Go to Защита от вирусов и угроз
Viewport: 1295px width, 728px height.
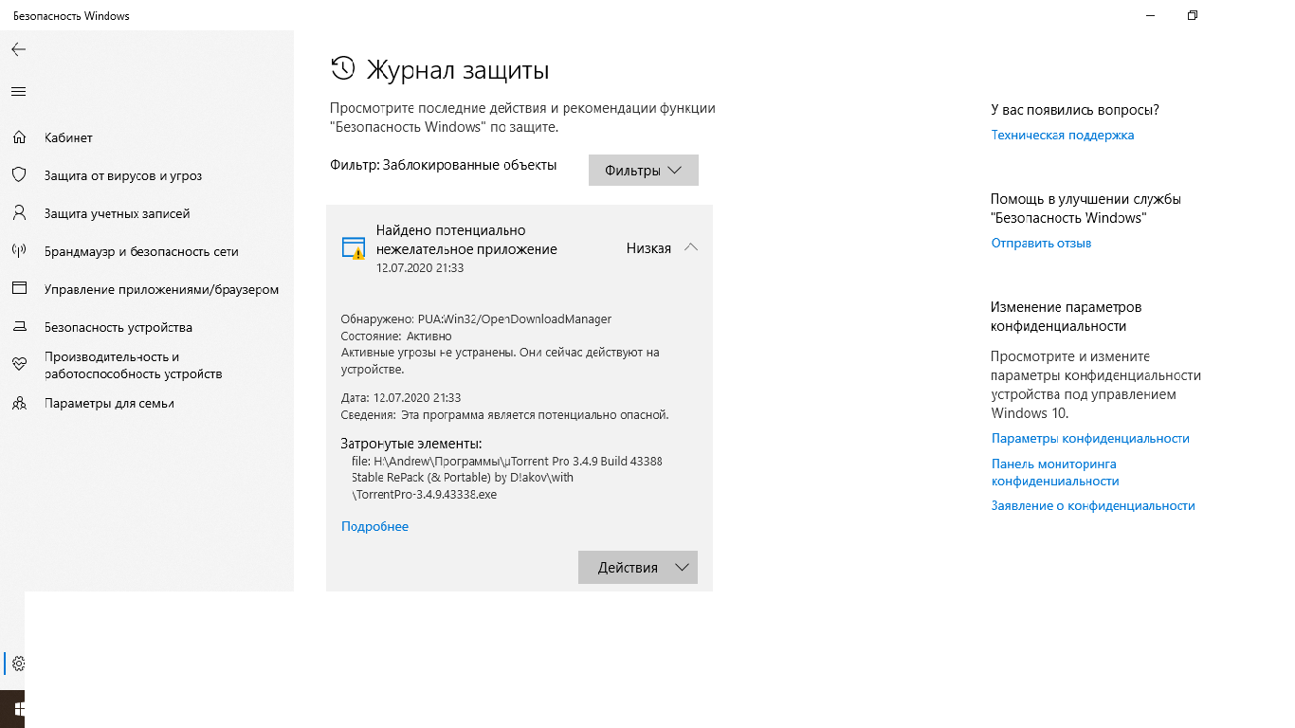coord(123,175)
